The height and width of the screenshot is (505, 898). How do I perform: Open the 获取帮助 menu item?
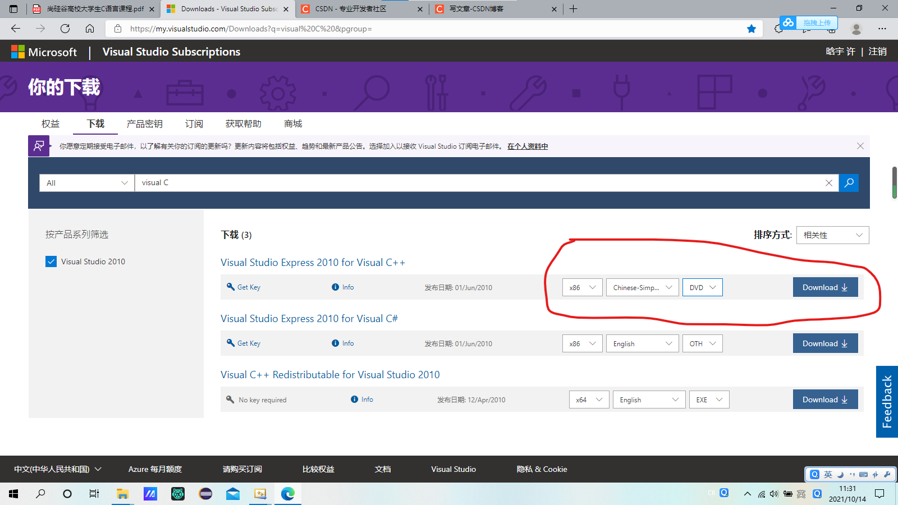244,123
